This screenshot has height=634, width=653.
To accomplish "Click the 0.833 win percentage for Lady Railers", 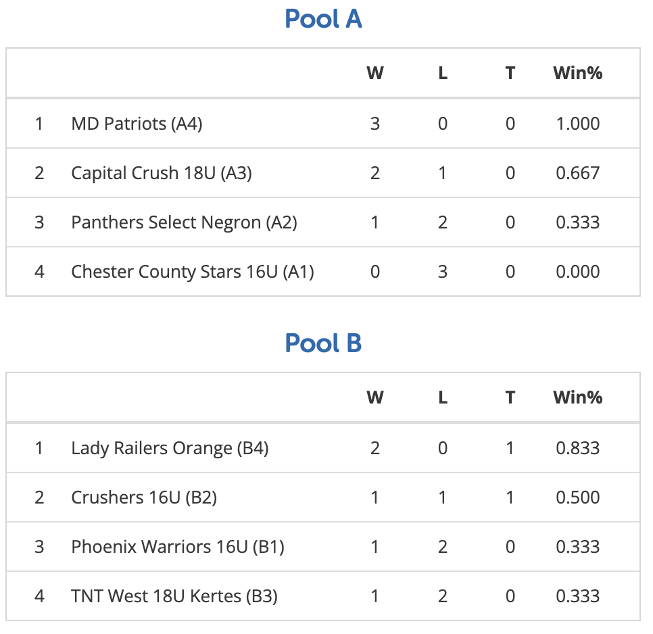I will [x=577, y=448].
